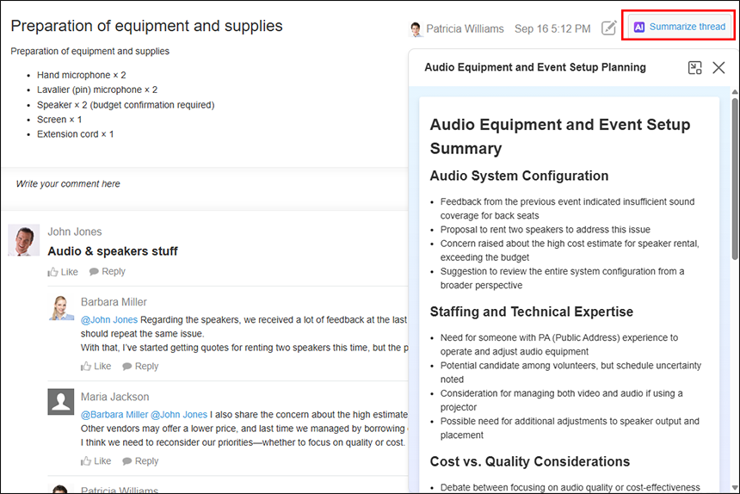Click @John Jones mention in Barbara Miller's comment
Viewport: 740px width, 494px height.
pos(109,320)
